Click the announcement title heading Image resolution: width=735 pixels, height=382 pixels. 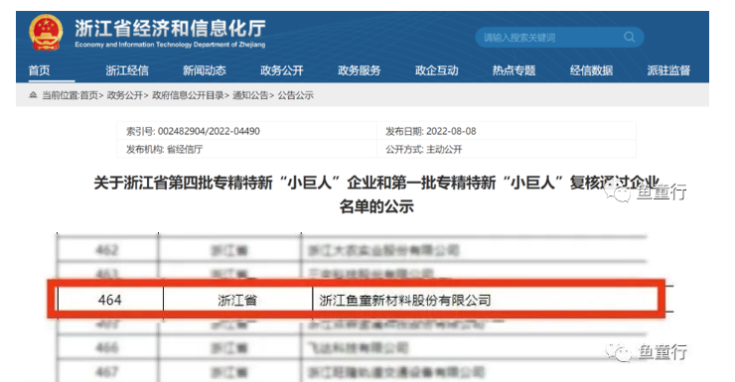pos(376,194)
